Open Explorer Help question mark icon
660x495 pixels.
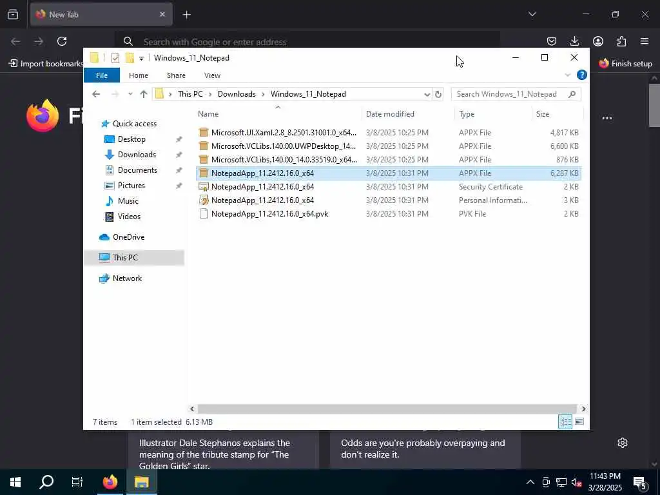click(x=582, y=75)
